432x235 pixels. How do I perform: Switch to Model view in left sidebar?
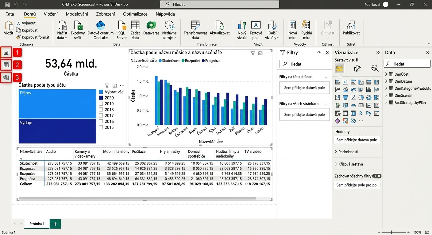click(x=6, y=77)
